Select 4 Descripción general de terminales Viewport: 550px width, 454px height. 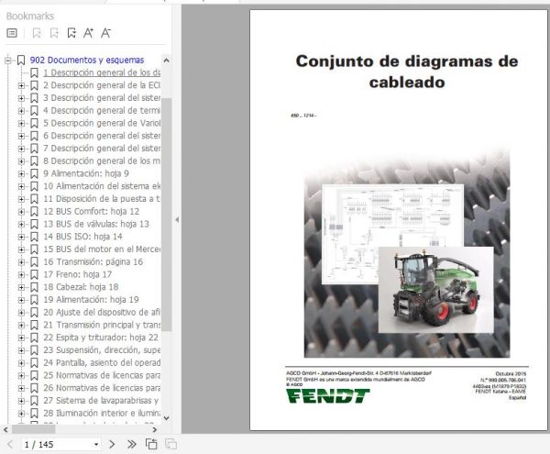tap(102, 110)
